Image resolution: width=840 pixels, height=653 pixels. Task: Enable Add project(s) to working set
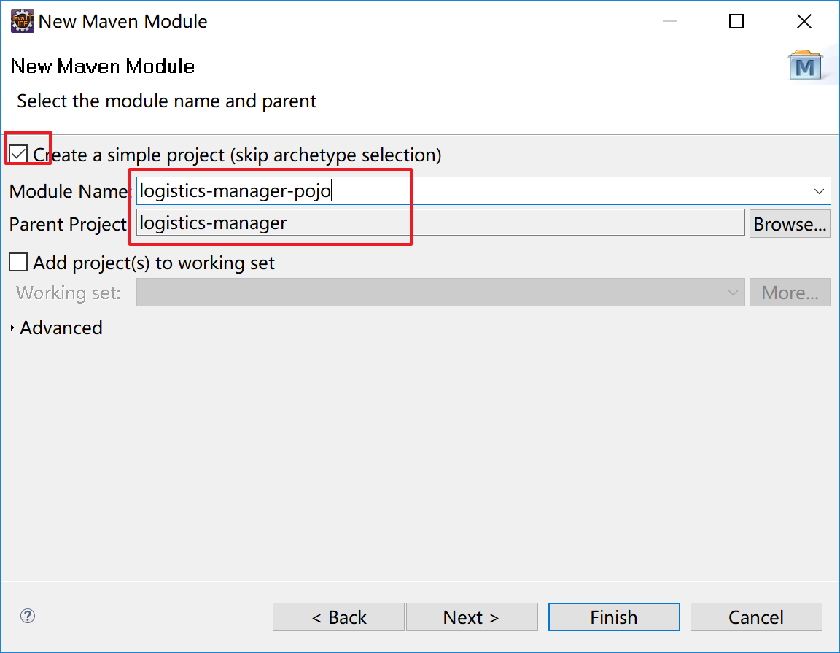click(19, 263)
